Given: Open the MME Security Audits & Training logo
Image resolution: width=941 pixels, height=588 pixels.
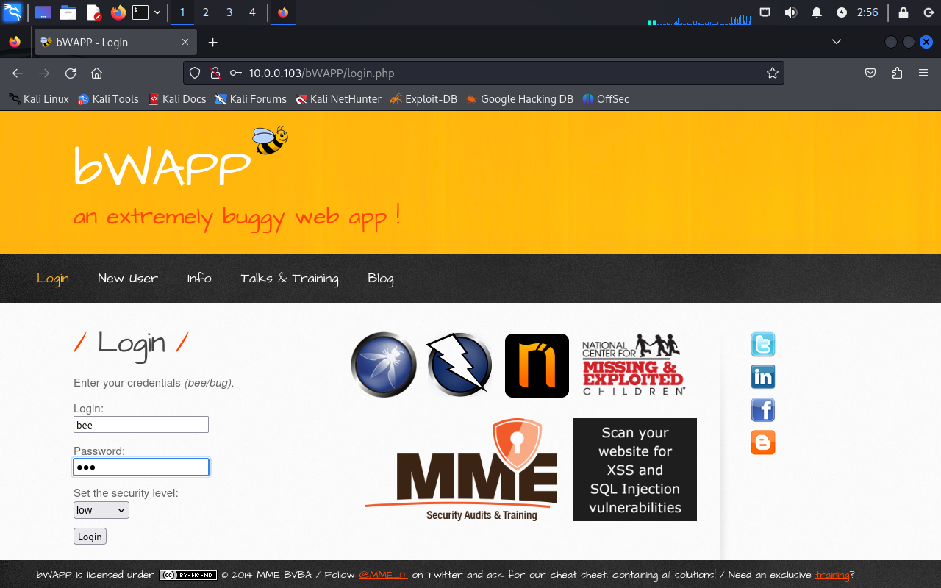Looking at the screenshot, I should pyautogui.click(x=462, y=470).
